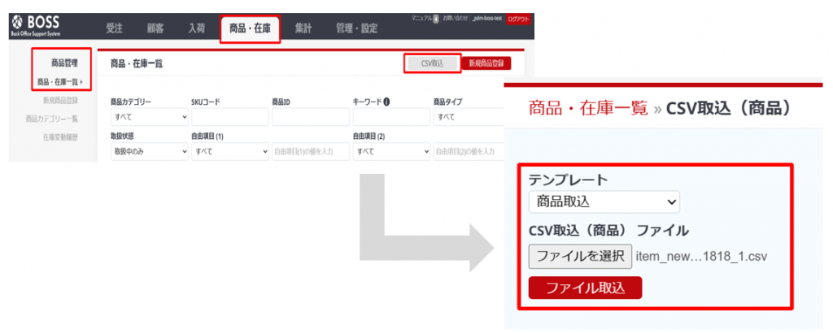Image resolution: width=833 pixels, height=333 pixels.
Task: Expand the 自由項目 (2) dropdown
Action: 391,152
